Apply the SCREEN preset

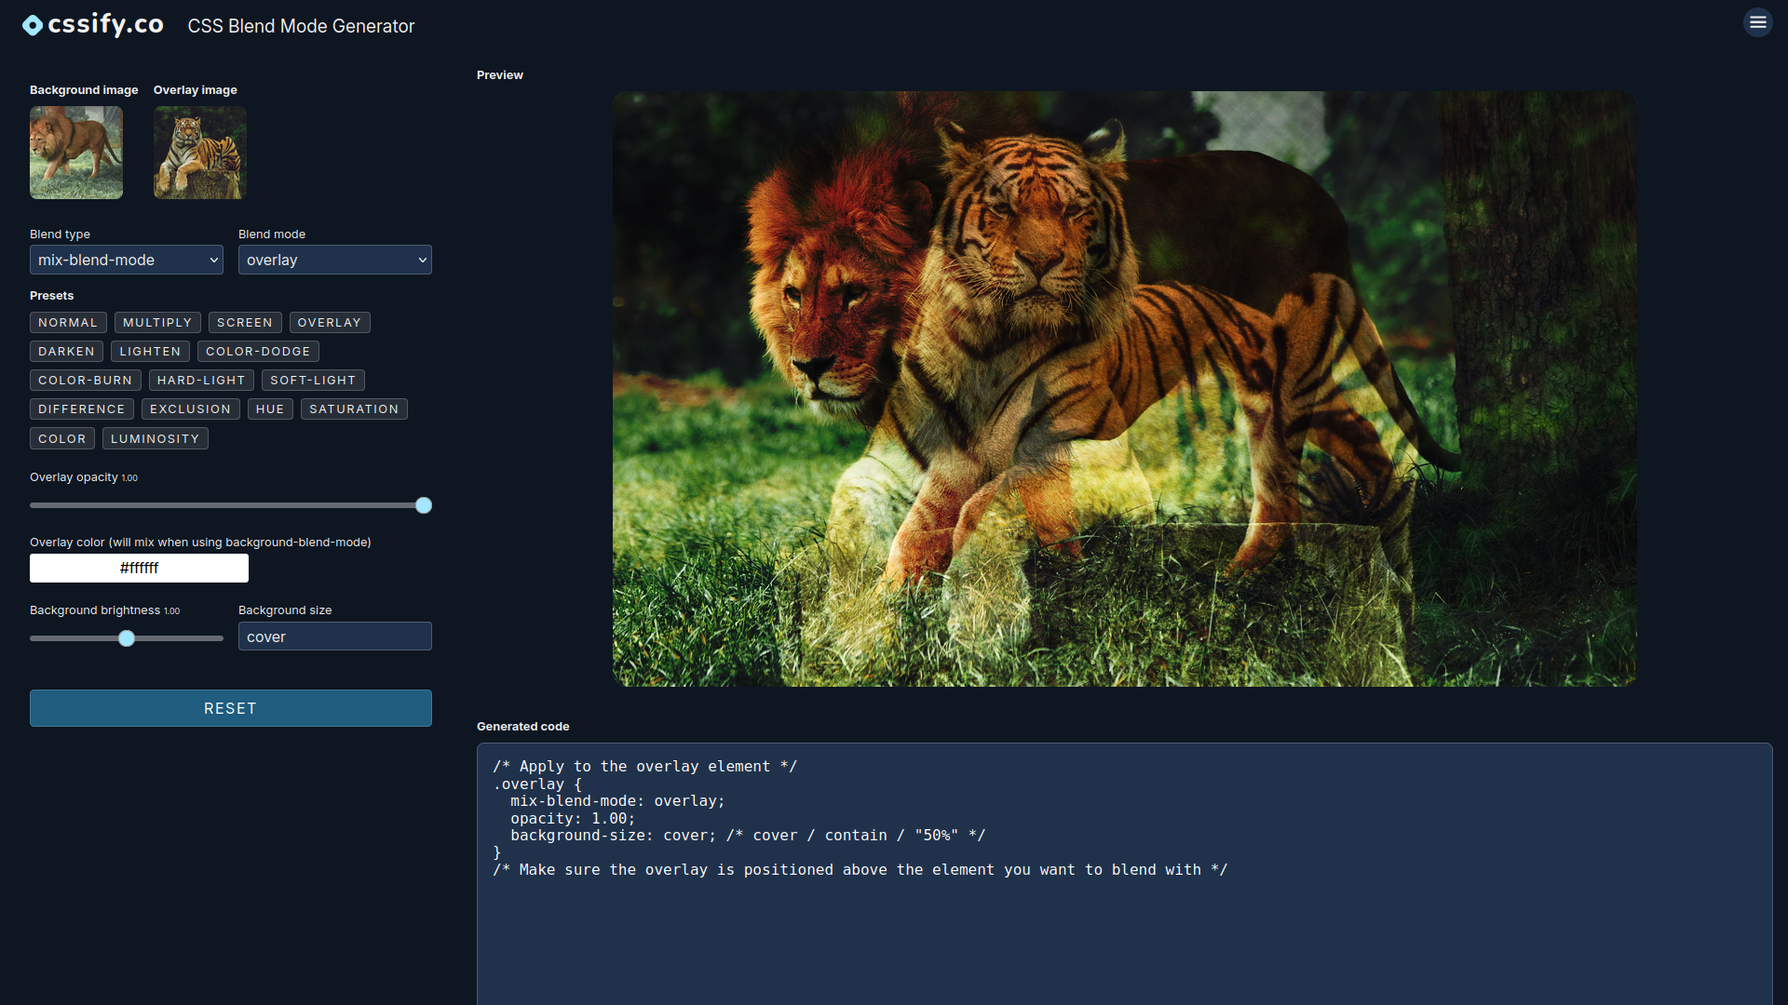click(245, 322)
